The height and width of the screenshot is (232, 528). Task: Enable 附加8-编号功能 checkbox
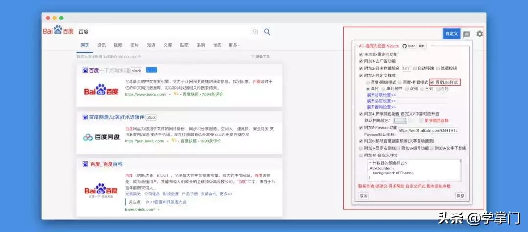pos(398,148)
